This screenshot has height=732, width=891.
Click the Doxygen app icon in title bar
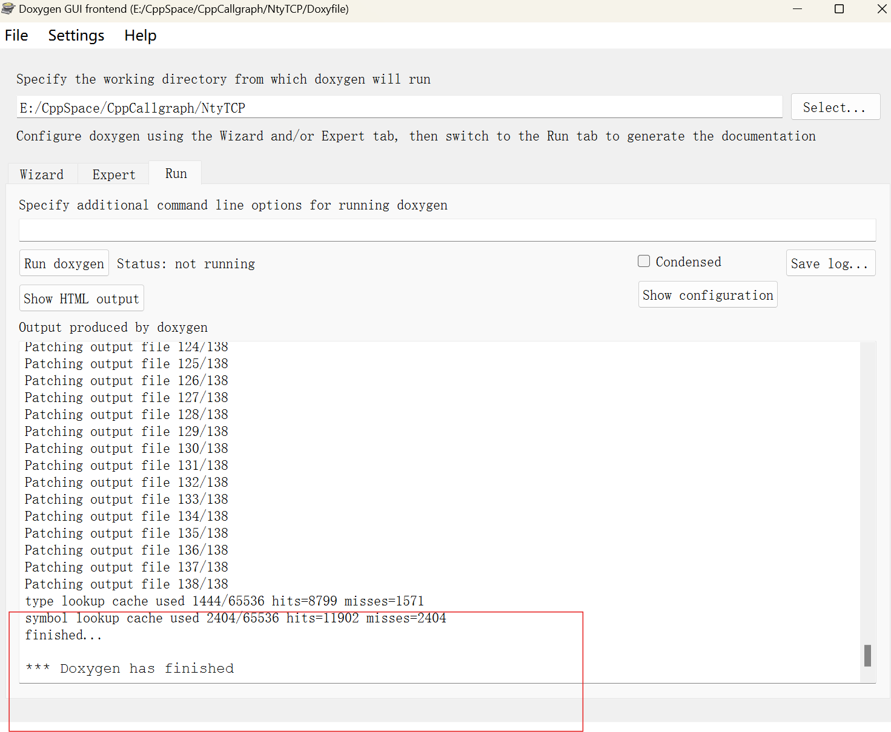[x=8, y=9]
